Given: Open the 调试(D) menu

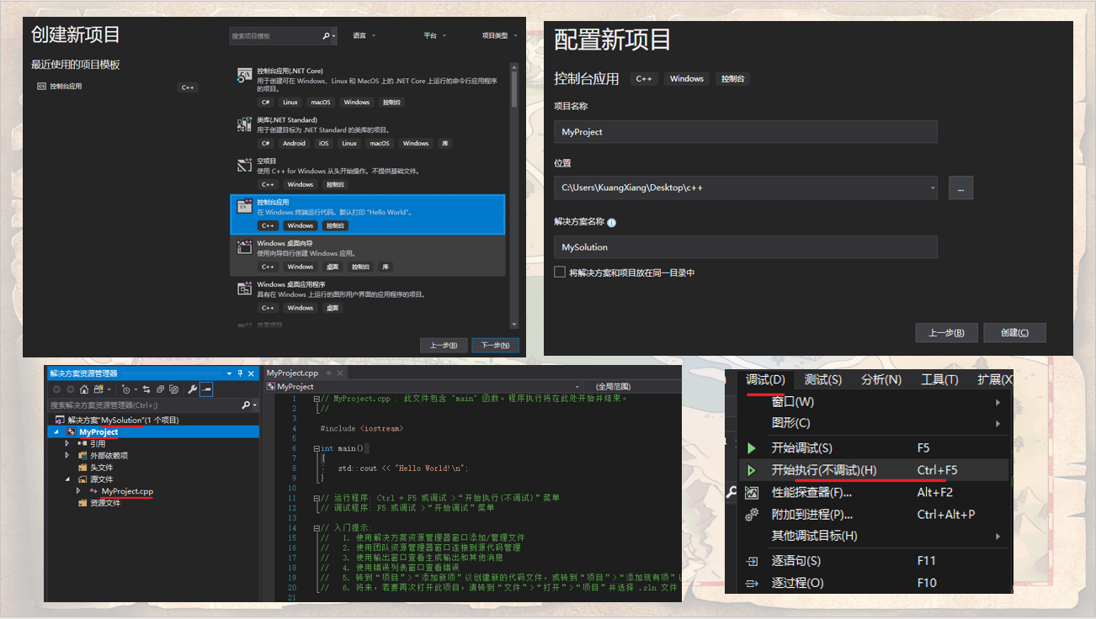Looking at the screenshot, I should [765, 380].
